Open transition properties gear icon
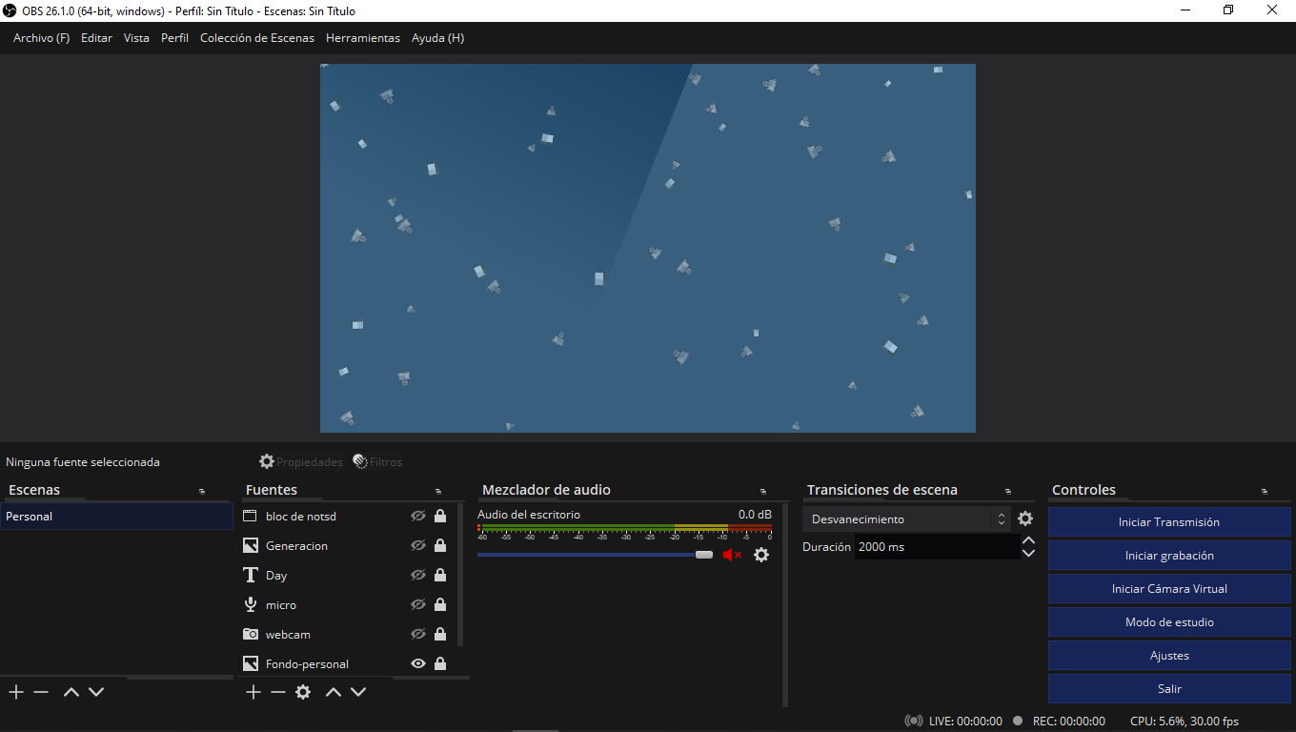This screenshot has width=1296, height=732. click(x=1025, y=519)
